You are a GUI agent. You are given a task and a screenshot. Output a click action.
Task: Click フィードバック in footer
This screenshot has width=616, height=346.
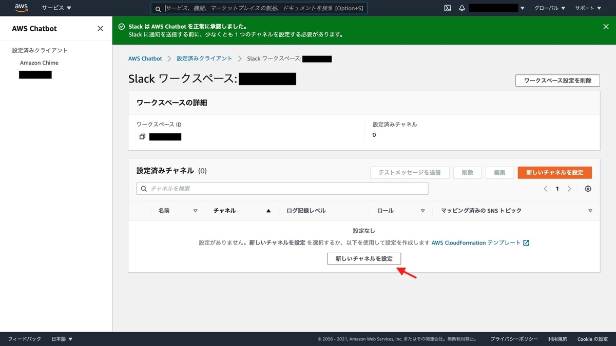click(25, 339)
